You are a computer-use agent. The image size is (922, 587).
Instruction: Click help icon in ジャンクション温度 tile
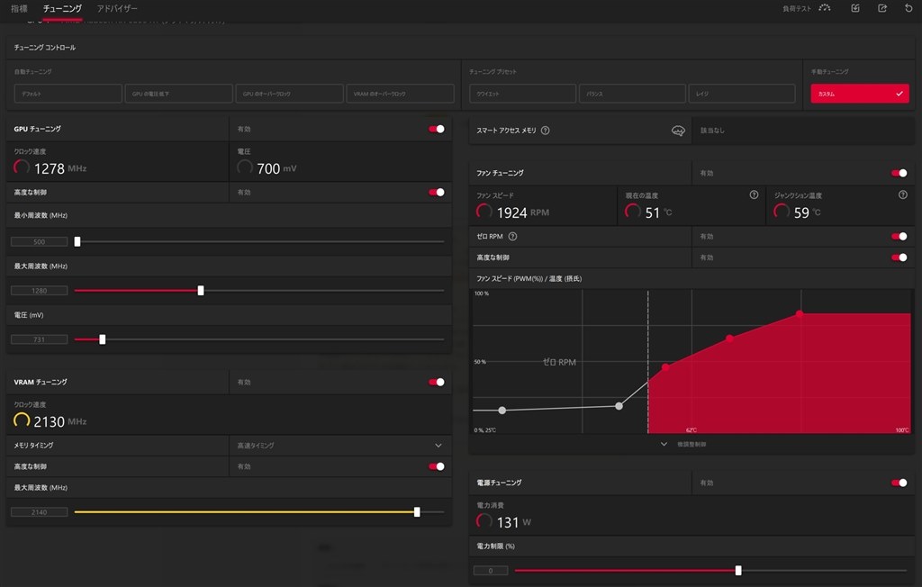tap(902, 194)
